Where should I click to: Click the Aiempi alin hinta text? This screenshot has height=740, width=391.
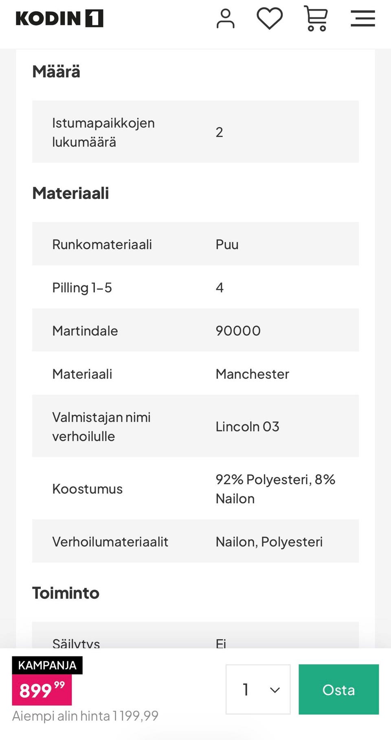[85, 716]
